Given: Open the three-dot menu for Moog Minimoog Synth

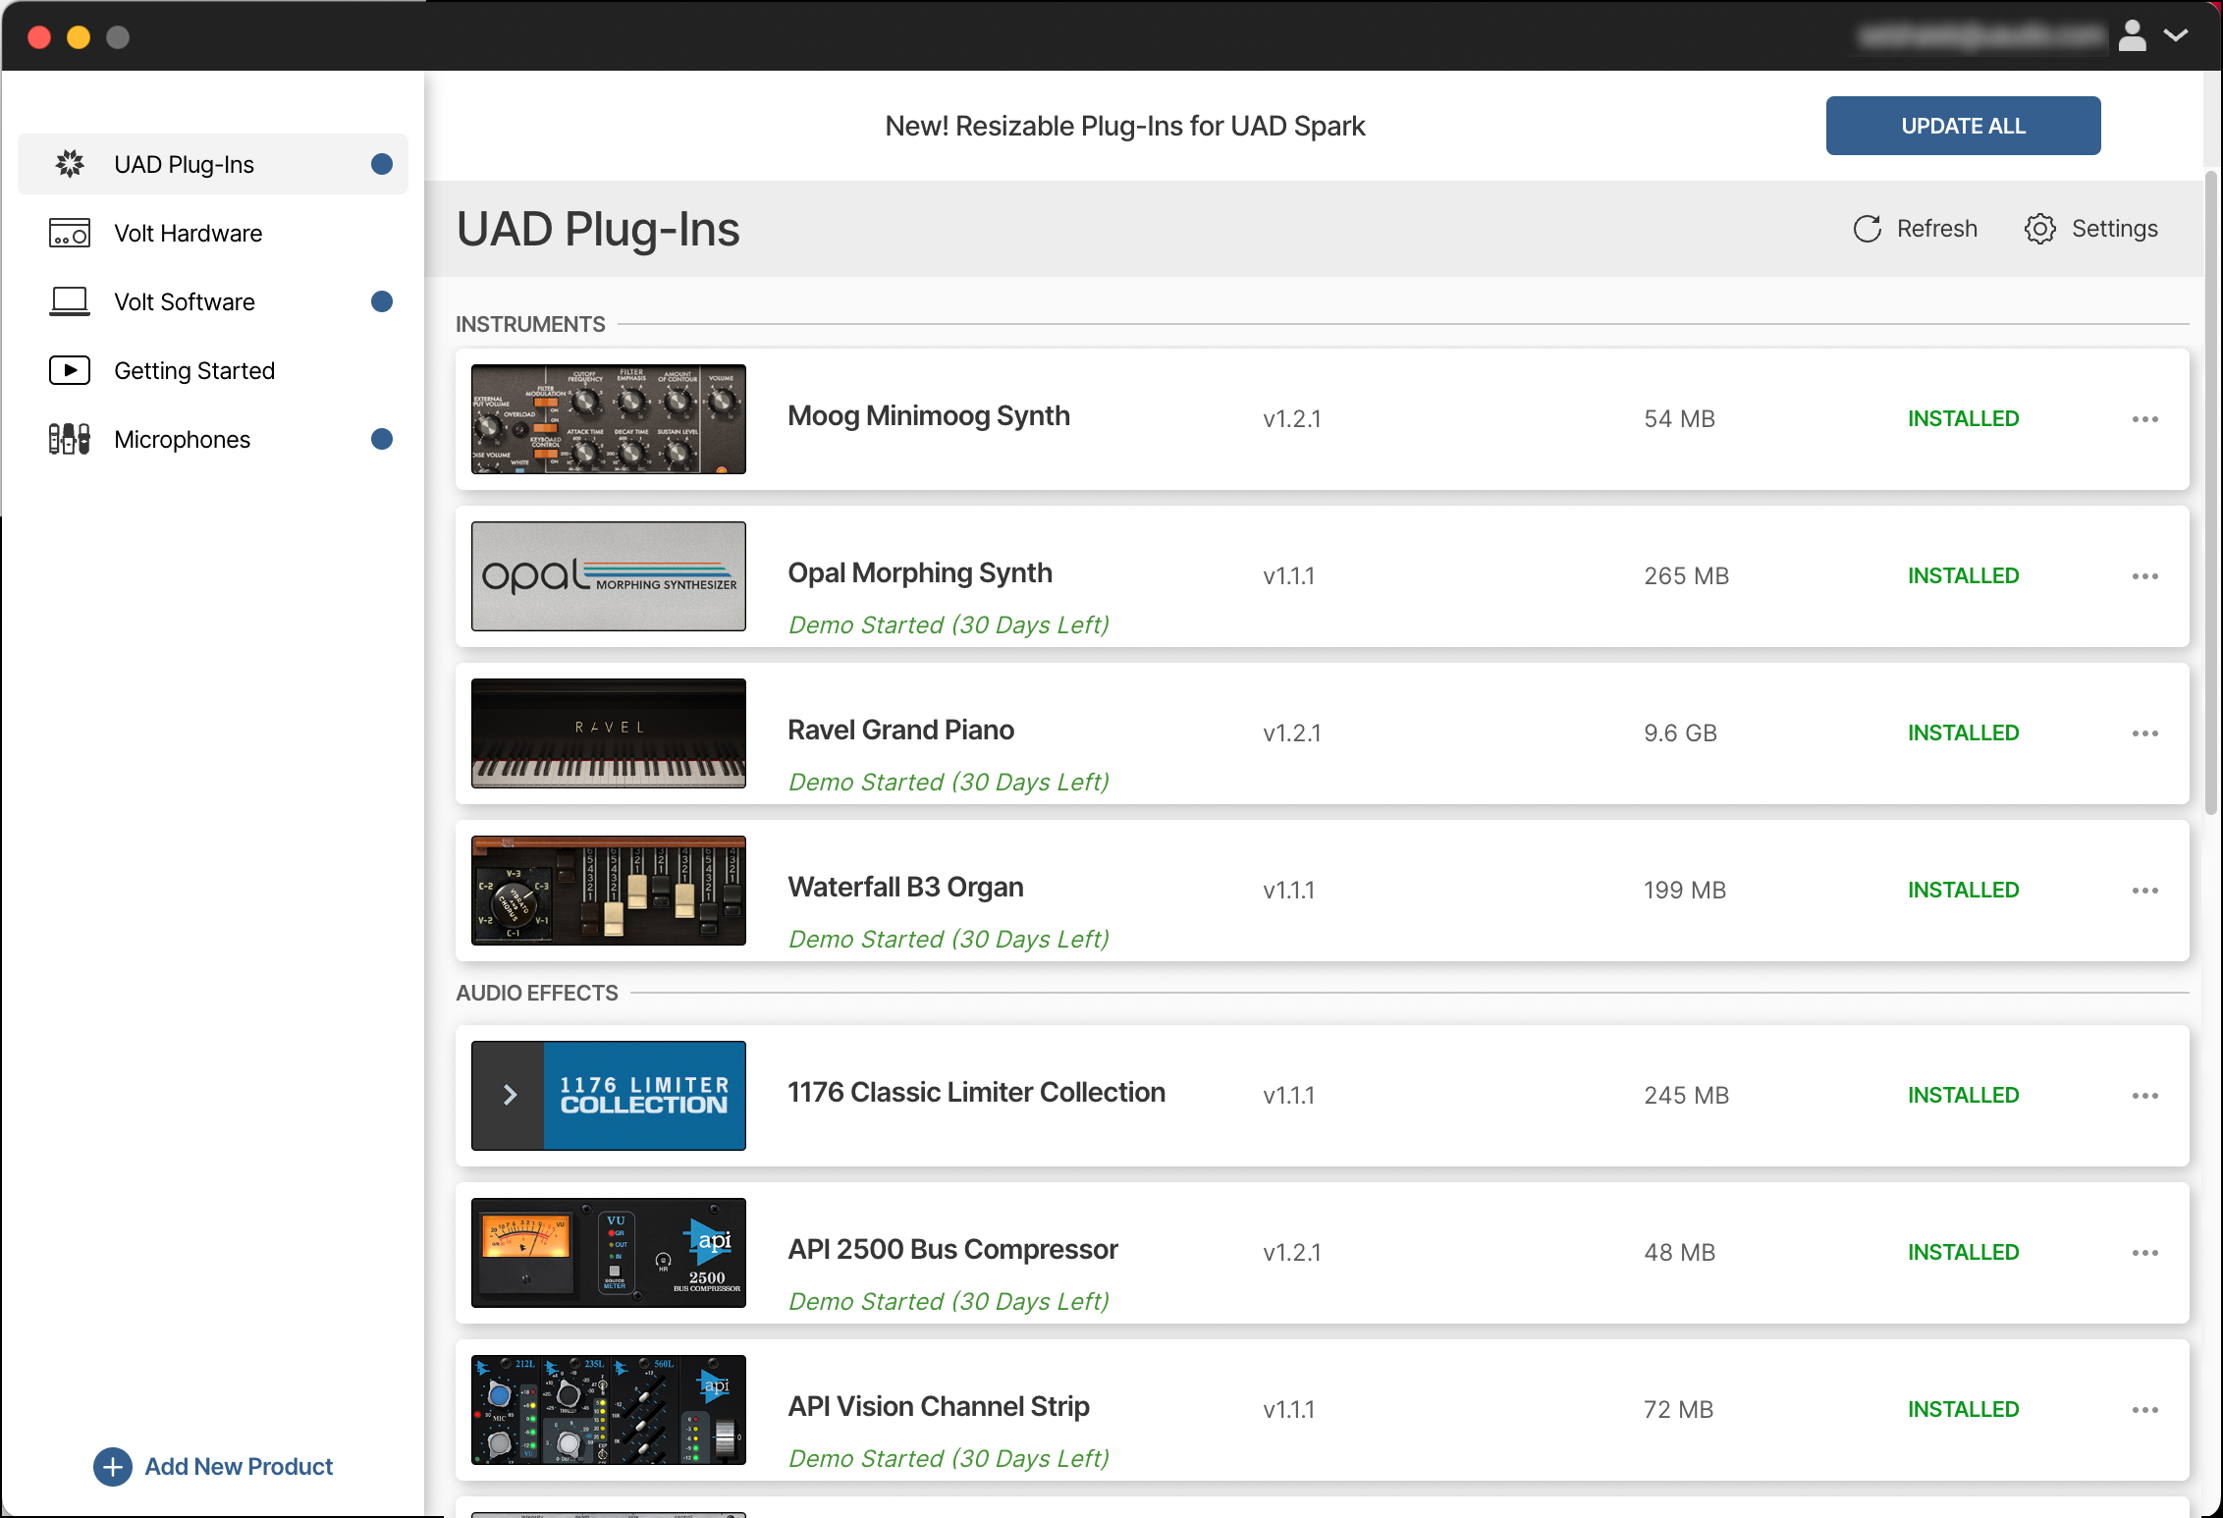Looking at the screenshot, I should (x=2145, y=418).
